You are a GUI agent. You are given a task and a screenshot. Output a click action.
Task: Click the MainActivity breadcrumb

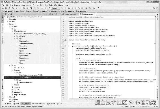pos(81,11)
